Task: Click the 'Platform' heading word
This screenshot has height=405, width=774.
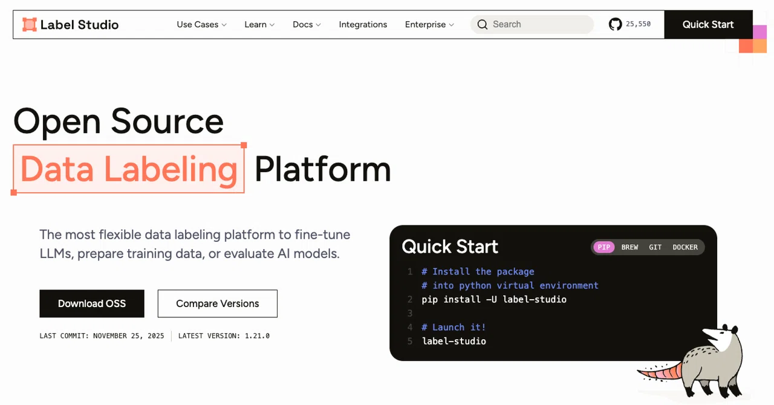Action: (322, 169)
